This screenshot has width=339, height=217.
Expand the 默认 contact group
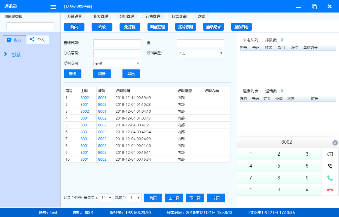6,54
